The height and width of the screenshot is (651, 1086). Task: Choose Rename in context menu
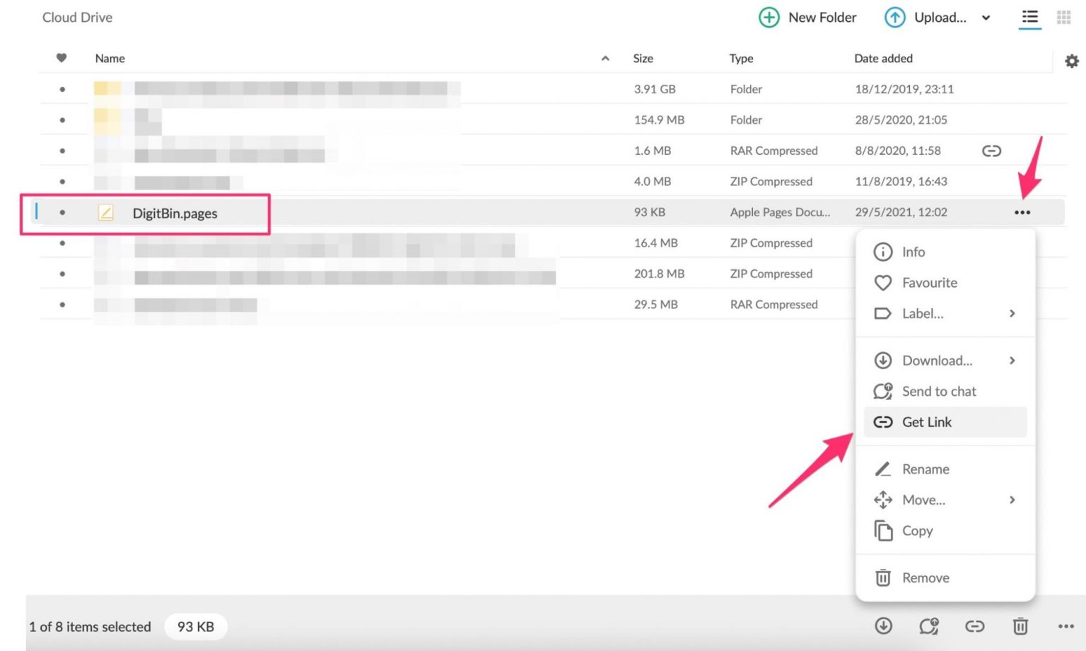925,469
